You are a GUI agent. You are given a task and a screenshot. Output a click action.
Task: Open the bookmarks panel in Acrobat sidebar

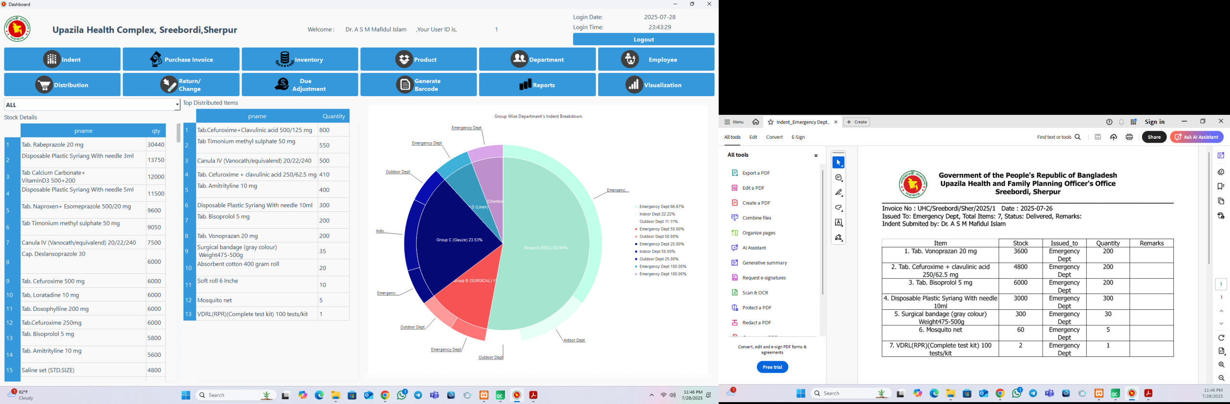1221,186
